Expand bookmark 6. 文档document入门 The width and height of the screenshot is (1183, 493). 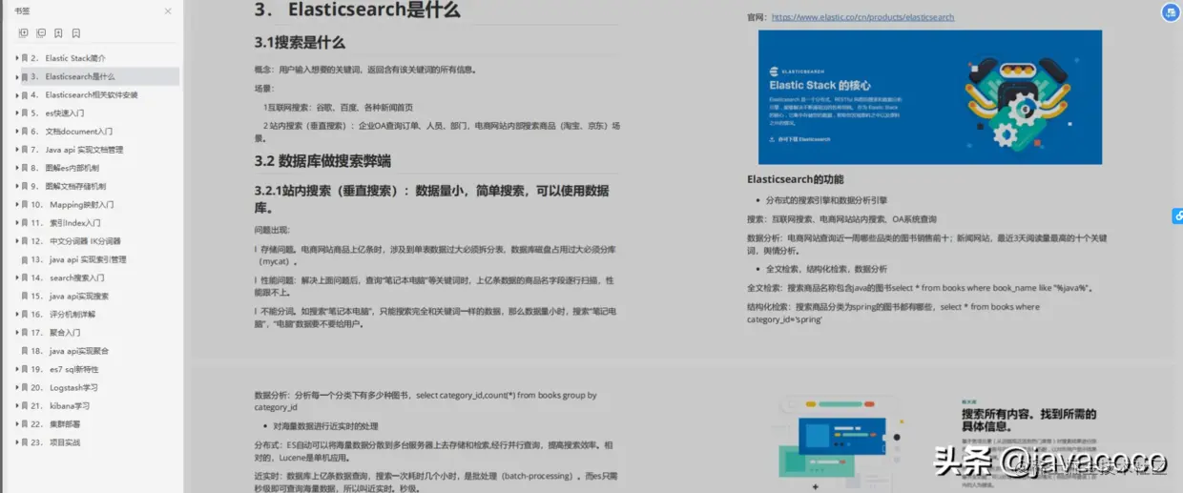(x=16, y=132)
